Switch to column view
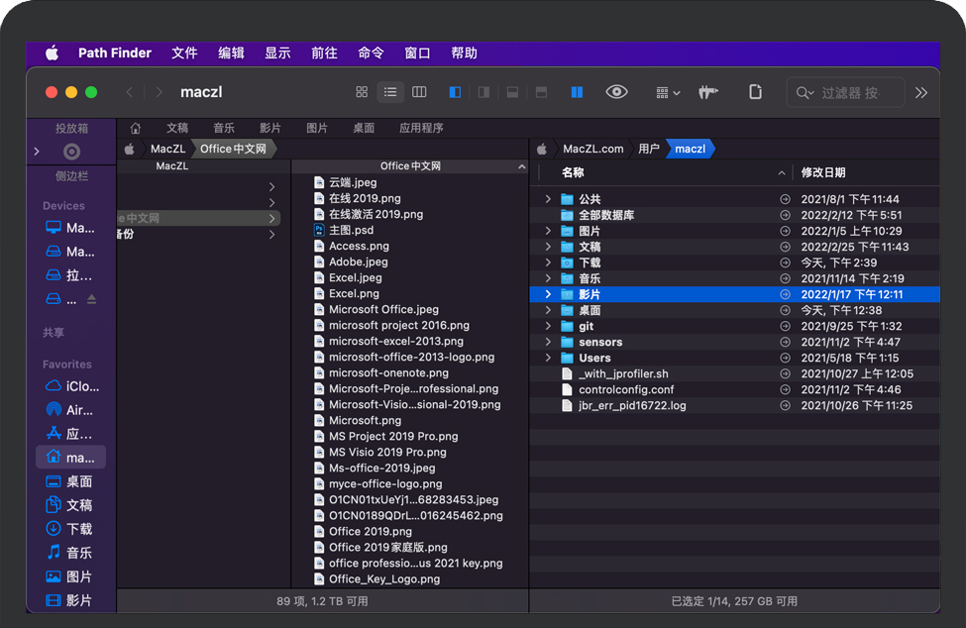The width and height of the screenshot is (966, 628). click(x=419, y=92)
